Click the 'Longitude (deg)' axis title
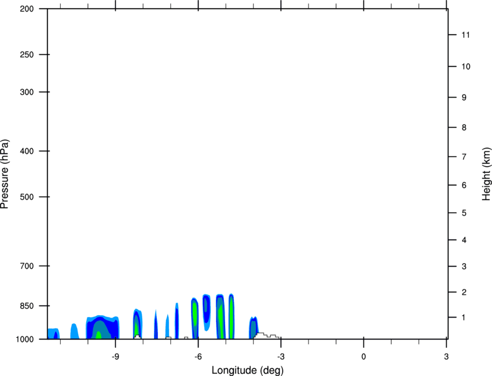 248,370
